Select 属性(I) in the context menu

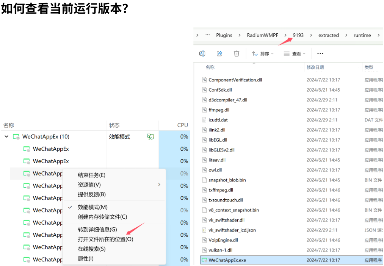pyautogui.click(x=85, y=258)
